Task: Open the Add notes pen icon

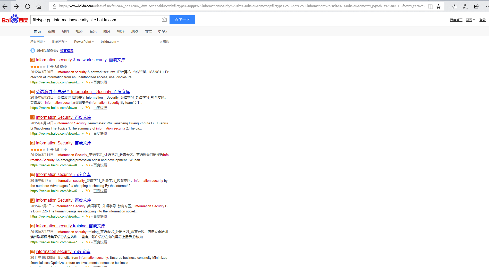Action: tap(465, 6)
